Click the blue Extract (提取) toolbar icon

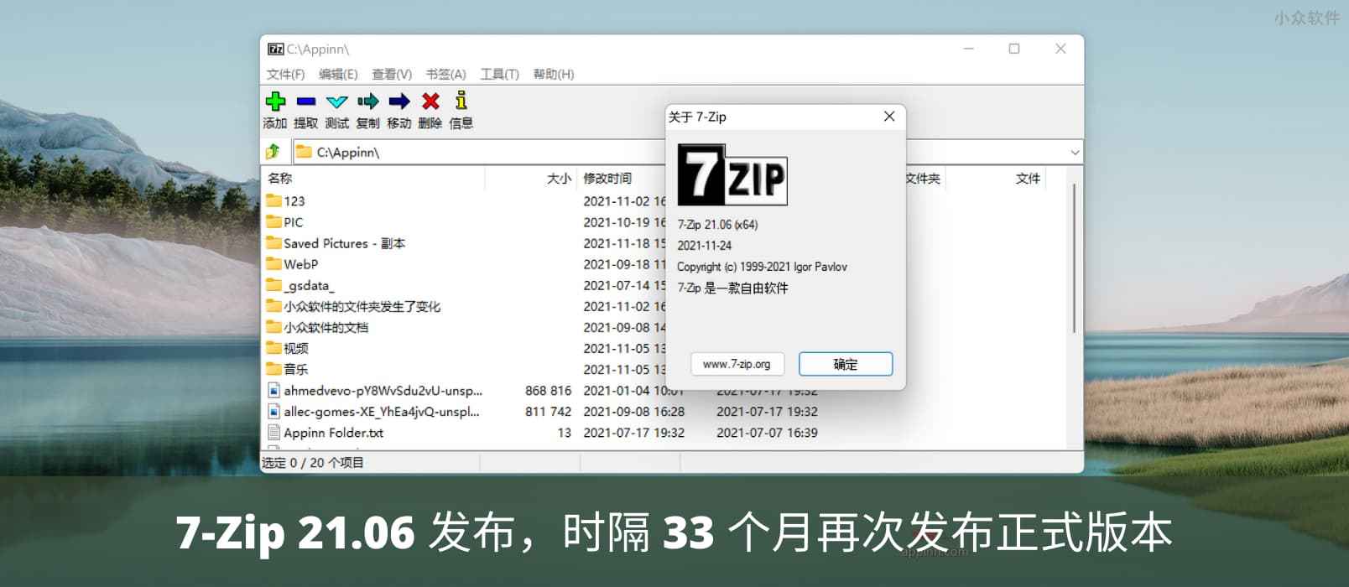[x=306, y=102]
